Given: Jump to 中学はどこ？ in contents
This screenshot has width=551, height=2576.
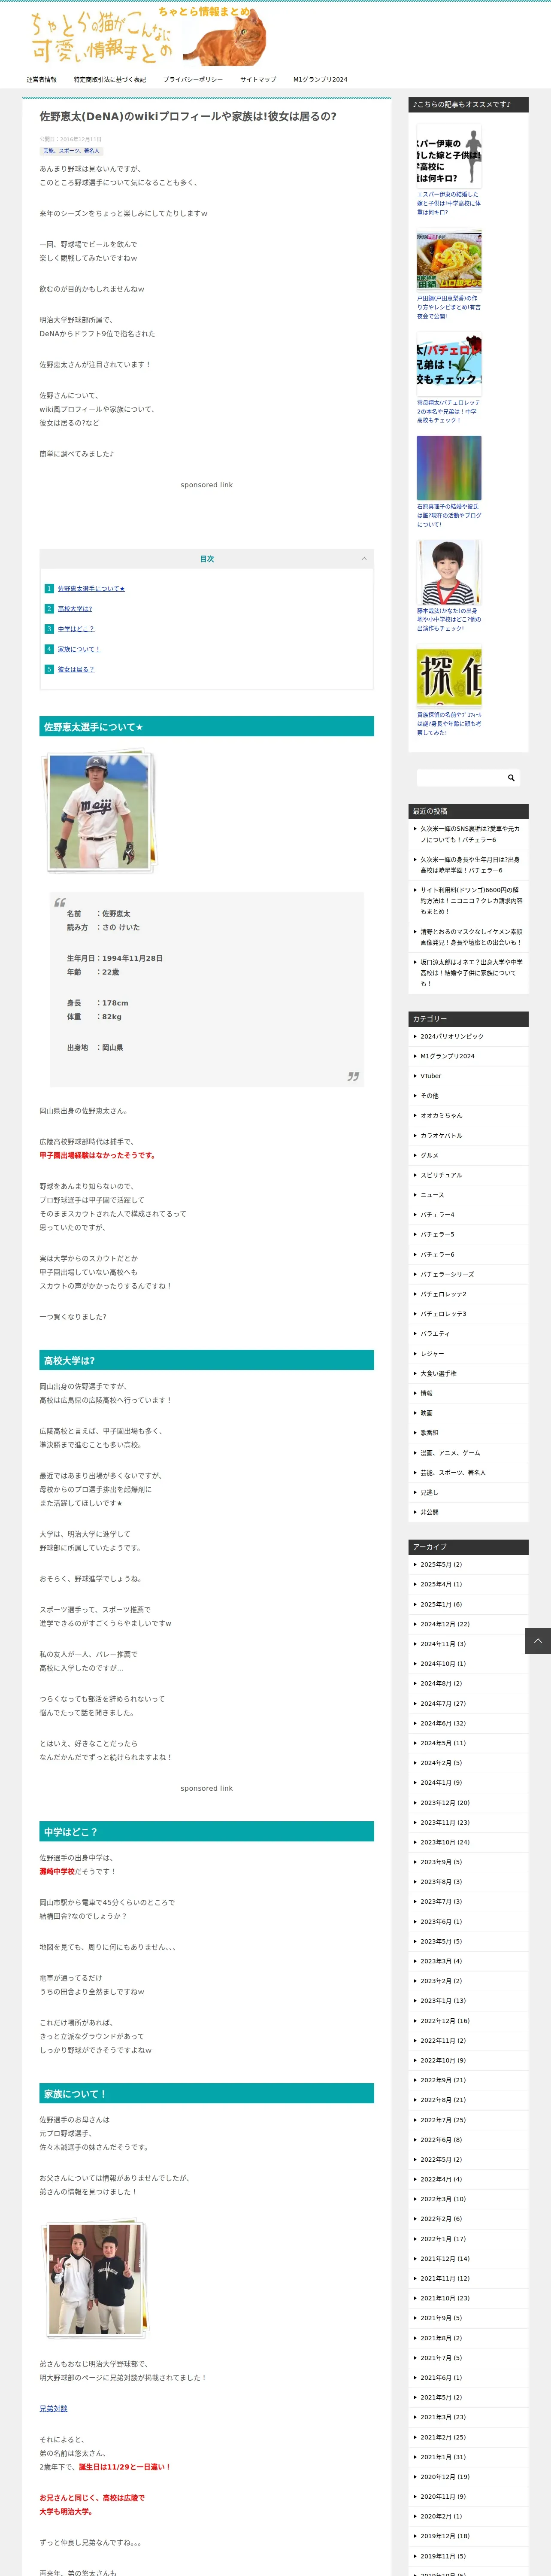Looking at the screenshot, I should pos(76,629).
